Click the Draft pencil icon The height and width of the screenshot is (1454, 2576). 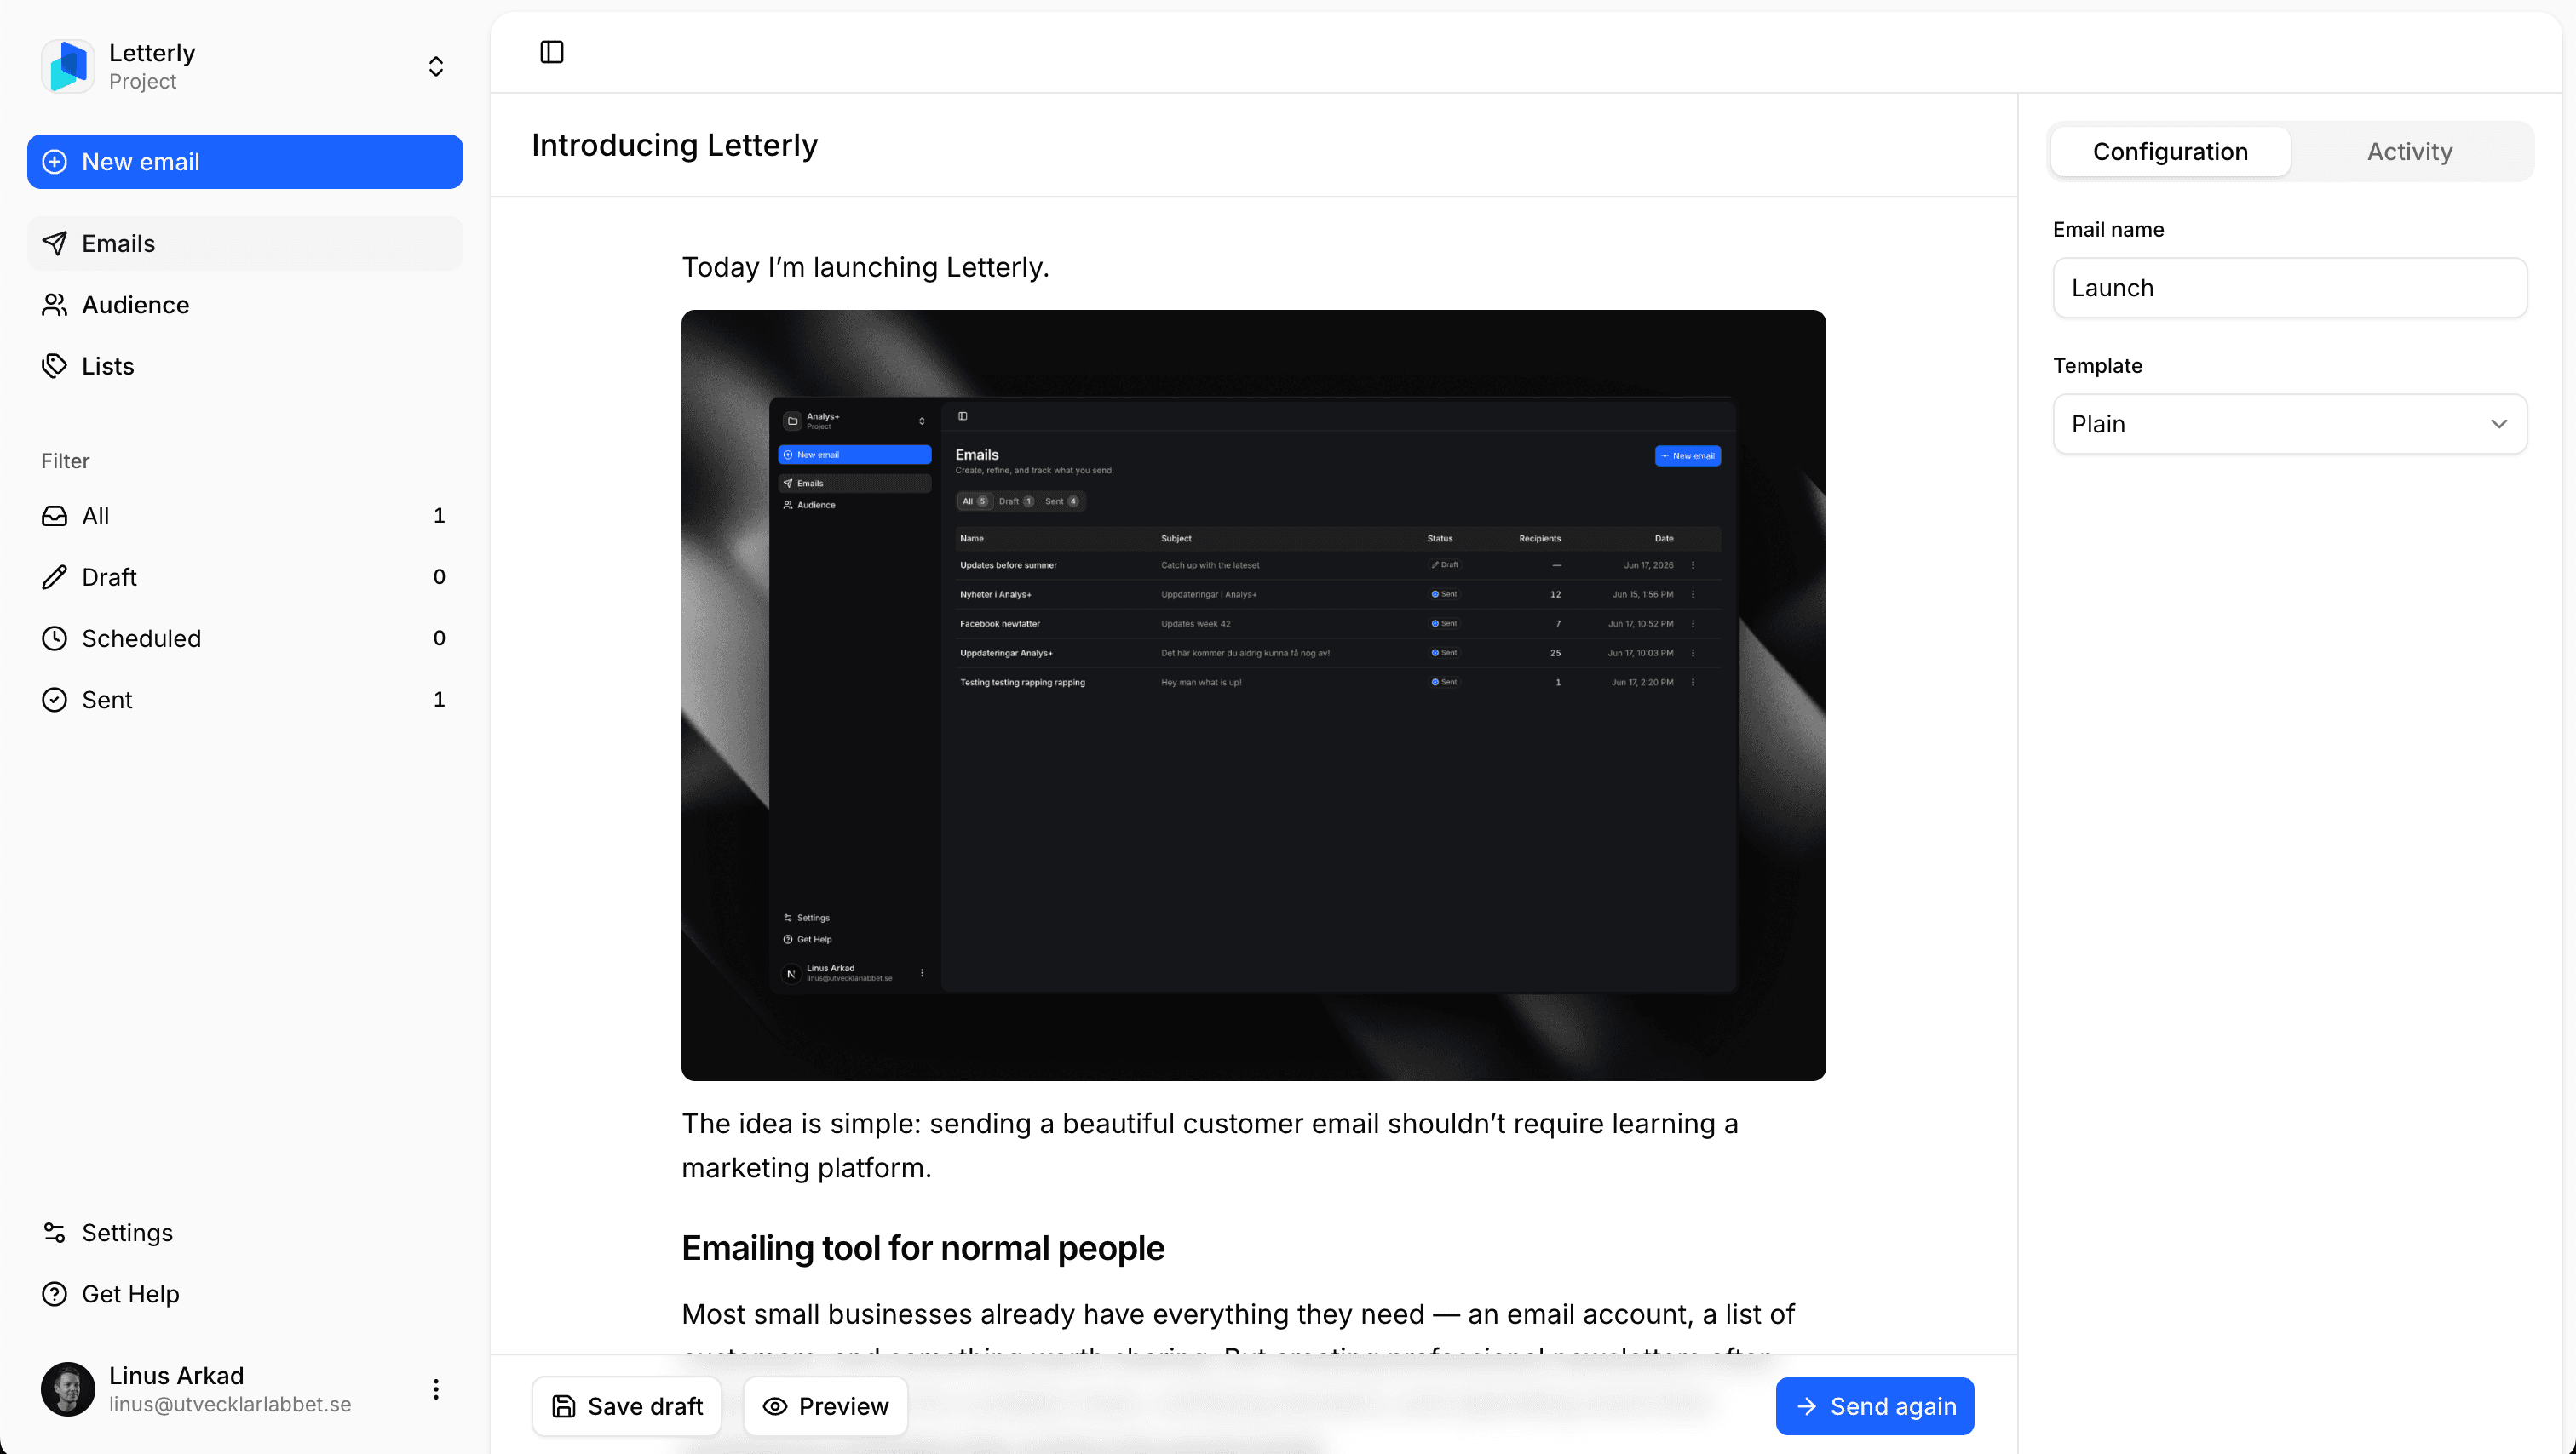(x=55, y=578)
